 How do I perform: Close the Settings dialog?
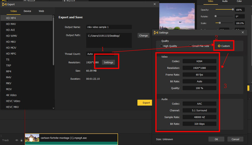tap(243, 32)
